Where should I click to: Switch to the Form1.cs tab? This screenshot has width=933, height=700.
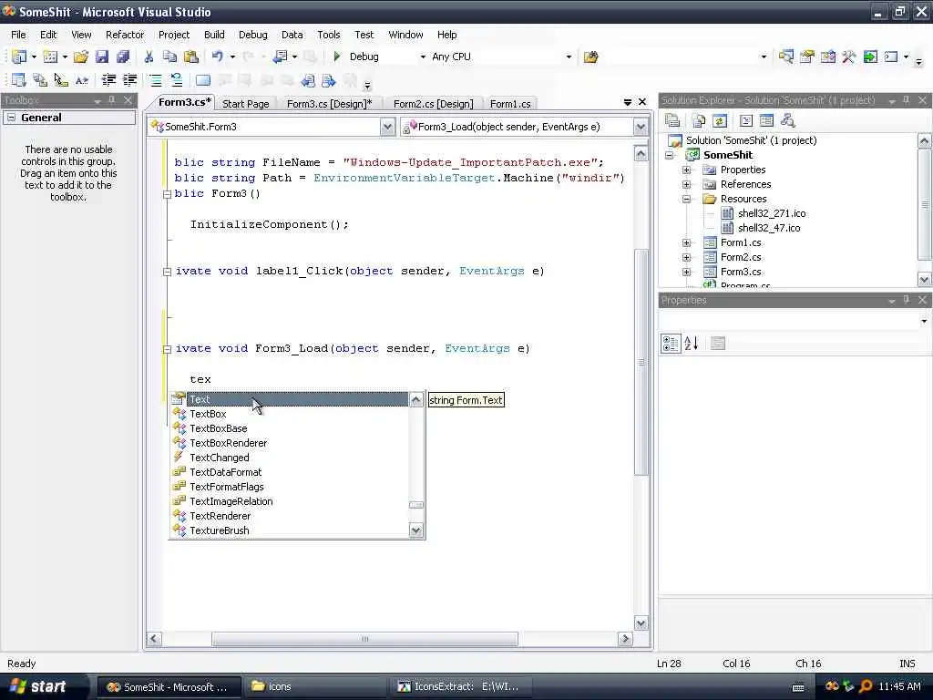pos(510,104)
